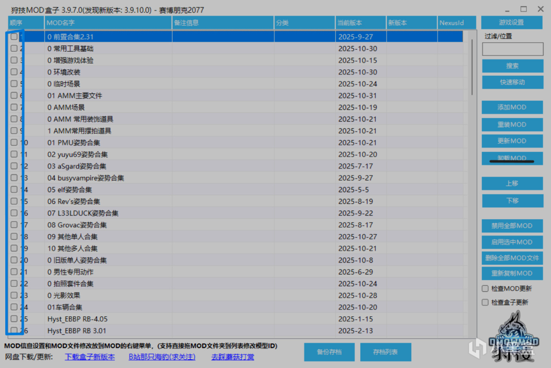551x368 pixels.
Task: Select the 1 AMM常用摆拍道具 mod name
Action: (79, 131)
